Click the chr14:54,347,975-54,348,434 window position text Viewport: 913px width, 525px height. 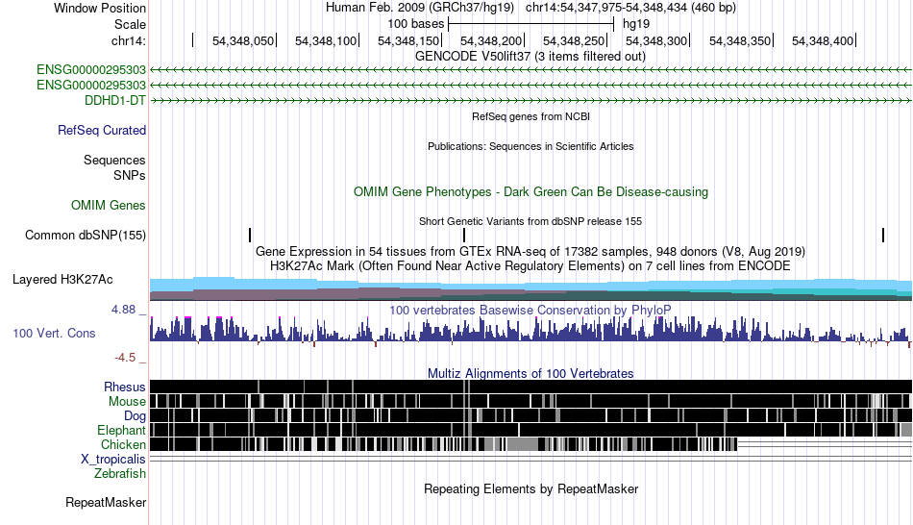pyautogui.click(x=630, y=8)
